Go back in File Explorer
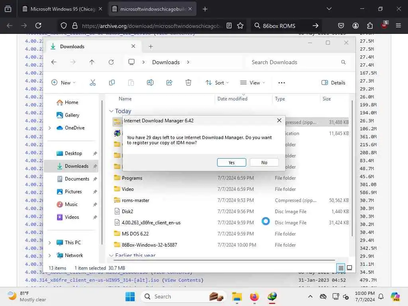 click(54, 62)
